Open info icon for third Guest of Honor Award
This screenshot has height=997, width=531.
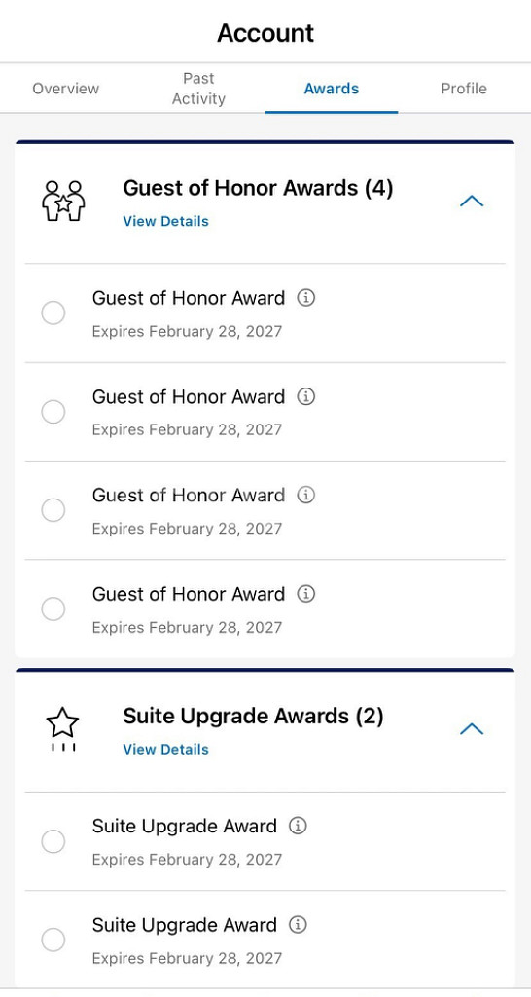tap(306, 495)
